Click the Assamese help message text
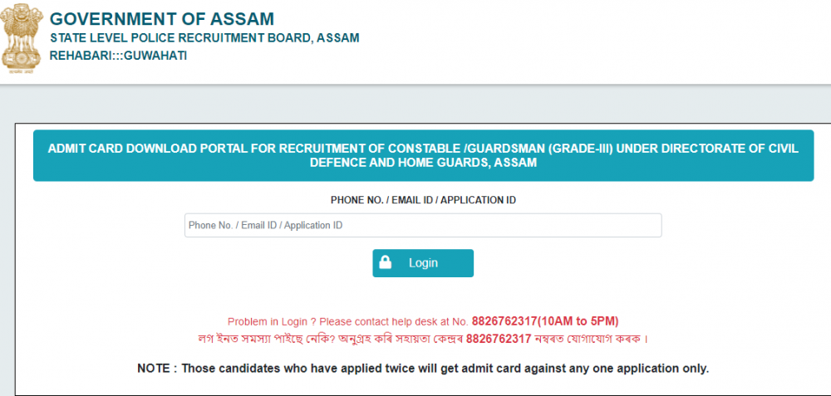The image size is (831, 396). (332, 338)
